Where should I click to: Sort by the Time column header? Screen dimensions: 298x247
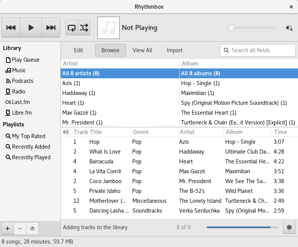point(285,132)
